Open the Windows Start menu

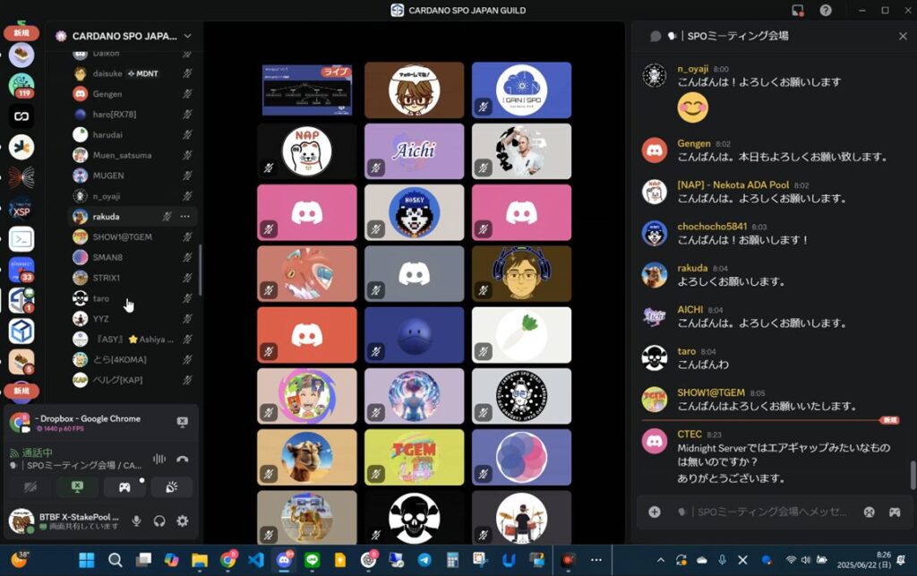[87, 560]
